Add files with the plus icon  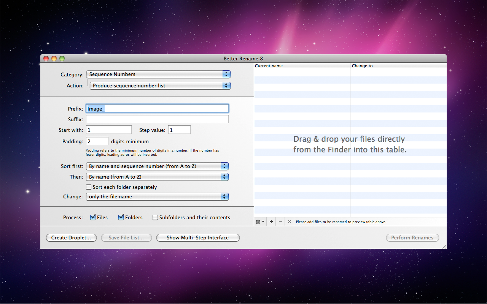(x=271, y=222)
